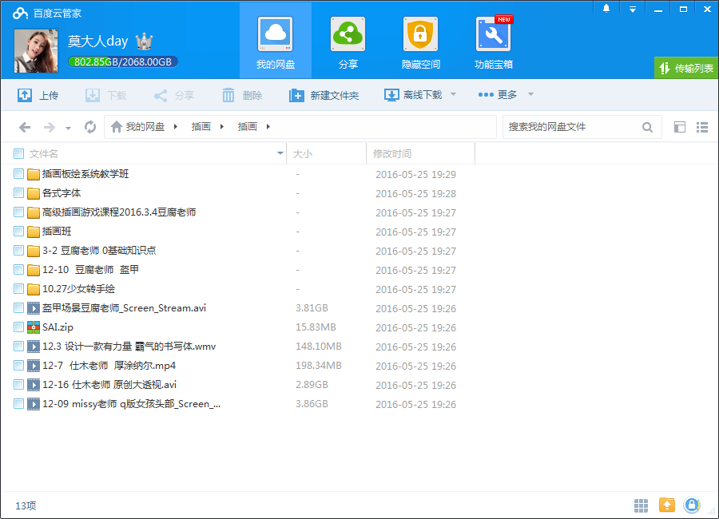Image resolution: width=719 pixels, height=519 pixels.
Task: Open the title bar menu arrow
Action: tap(633, 9)
